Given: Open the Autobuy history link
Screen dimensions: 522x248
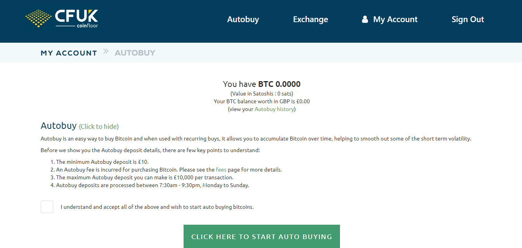Looking at the screenshot, I should tap(274, 109).
